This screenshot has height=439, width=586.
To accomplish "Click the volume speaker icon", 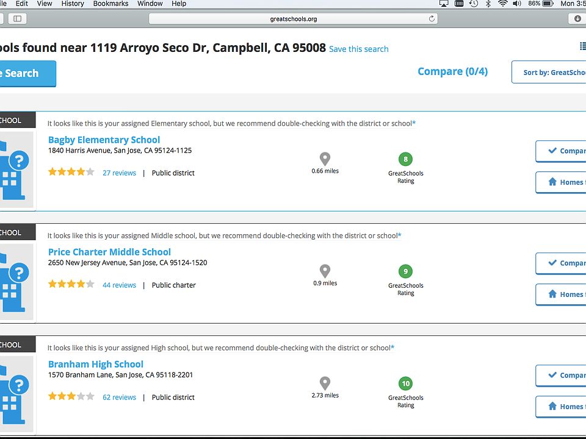I will click(517, 4).
